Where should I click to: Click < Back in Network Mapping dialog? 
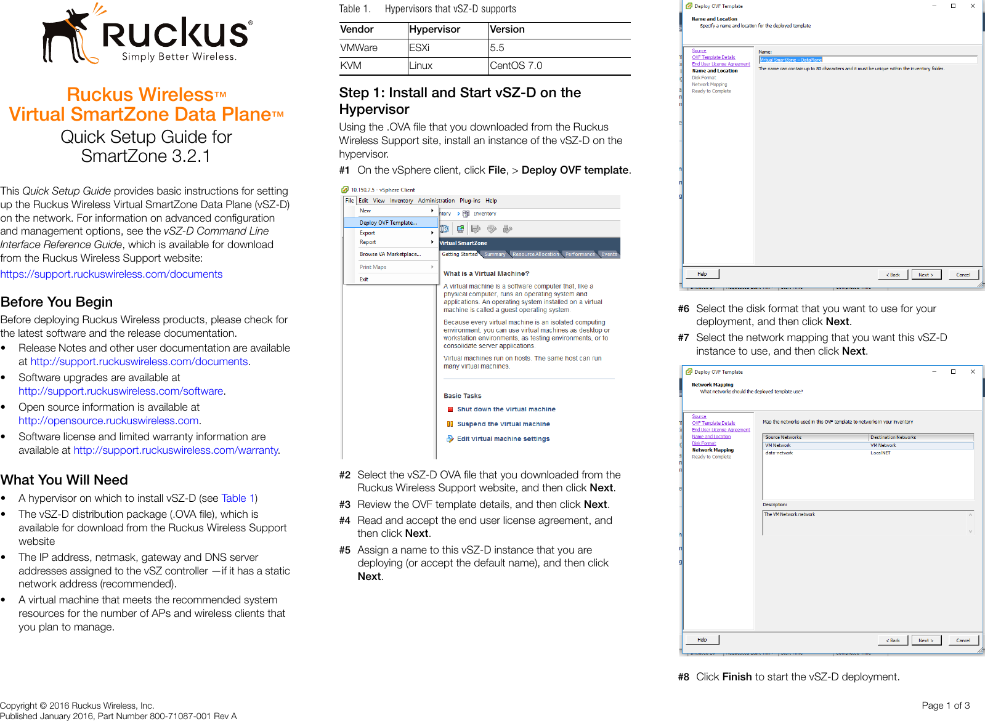[x=893, y=640]
